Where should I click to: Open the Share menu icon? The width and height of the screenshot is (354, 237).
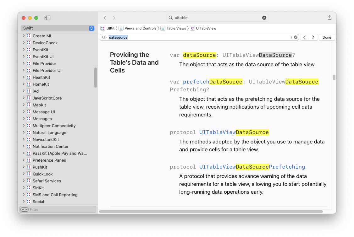329,18
